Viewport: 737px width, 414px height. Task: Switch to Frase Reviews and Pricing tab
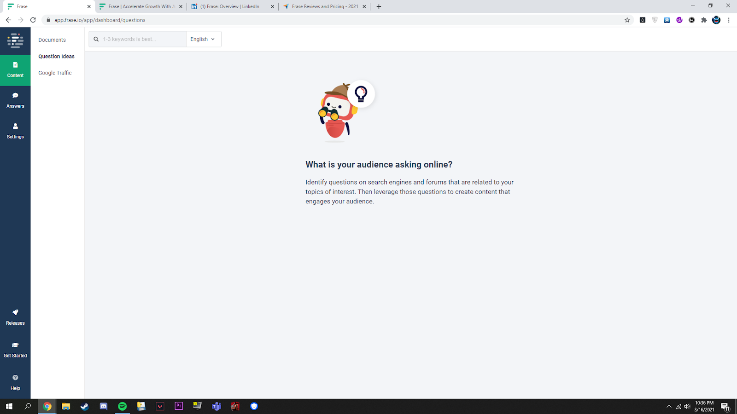324,6
